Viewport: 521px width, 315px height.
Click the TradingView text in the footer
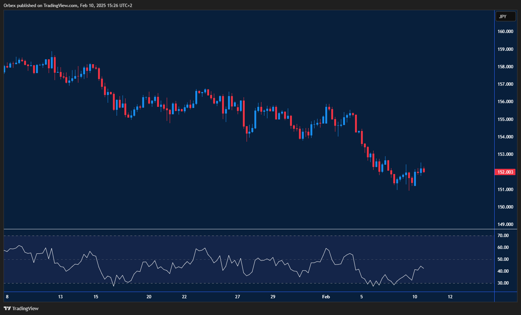tap(25, 308)
